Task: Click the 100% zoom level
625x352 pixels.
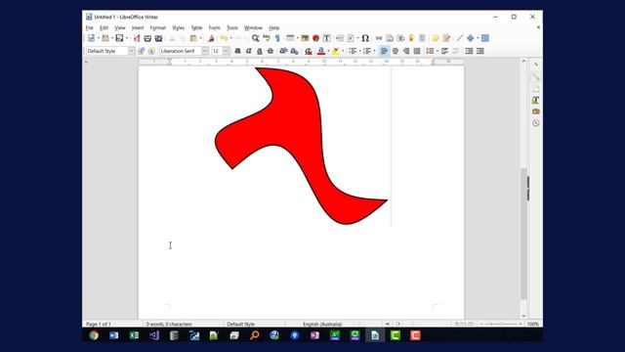Action: pyautogui.click(x=533, y=324)
